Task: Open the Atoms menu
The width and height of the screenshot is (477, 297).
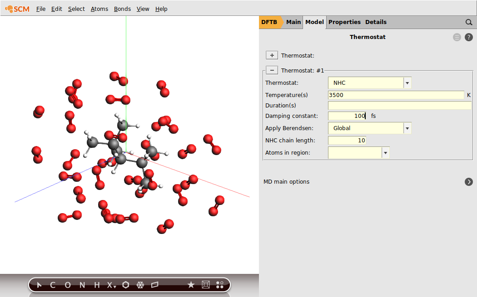Action: 99,9
